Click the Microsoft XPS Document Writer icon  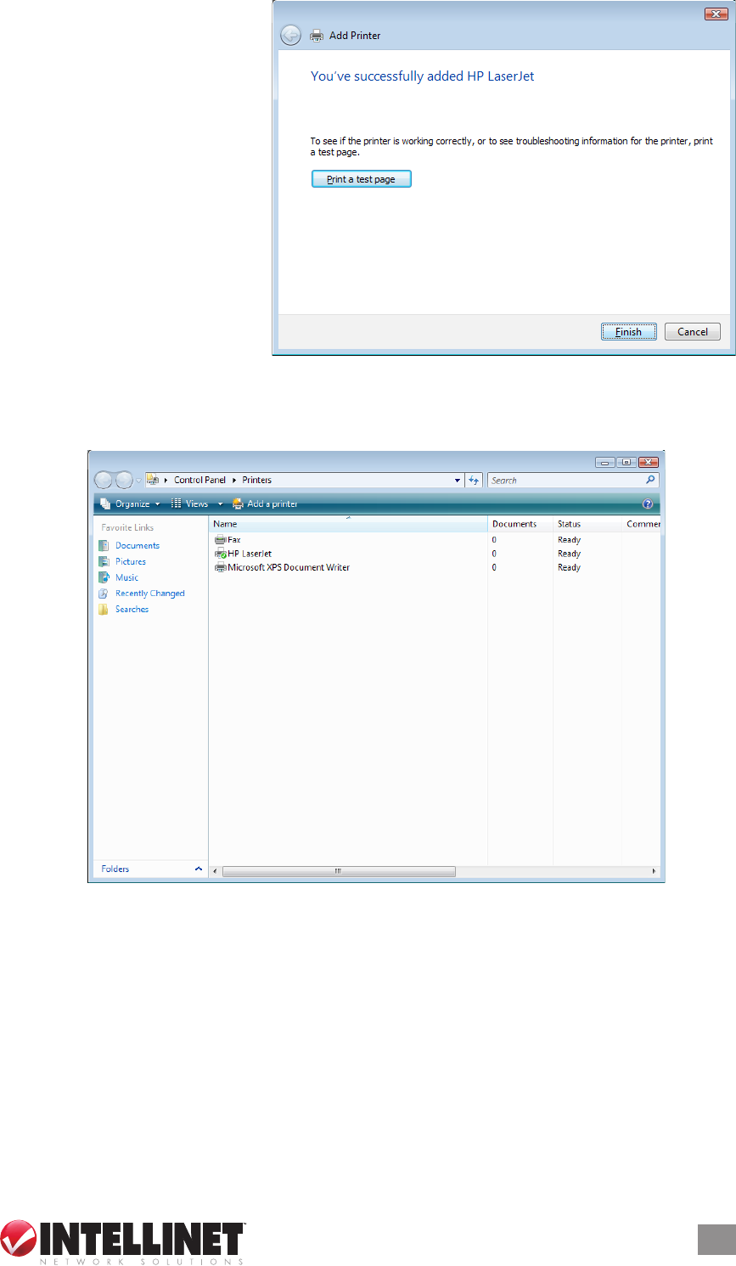[221, 567]
